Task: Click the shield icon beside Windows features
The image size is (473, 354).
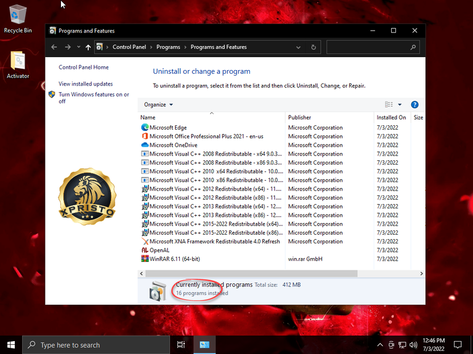Action: pos(52,95)
